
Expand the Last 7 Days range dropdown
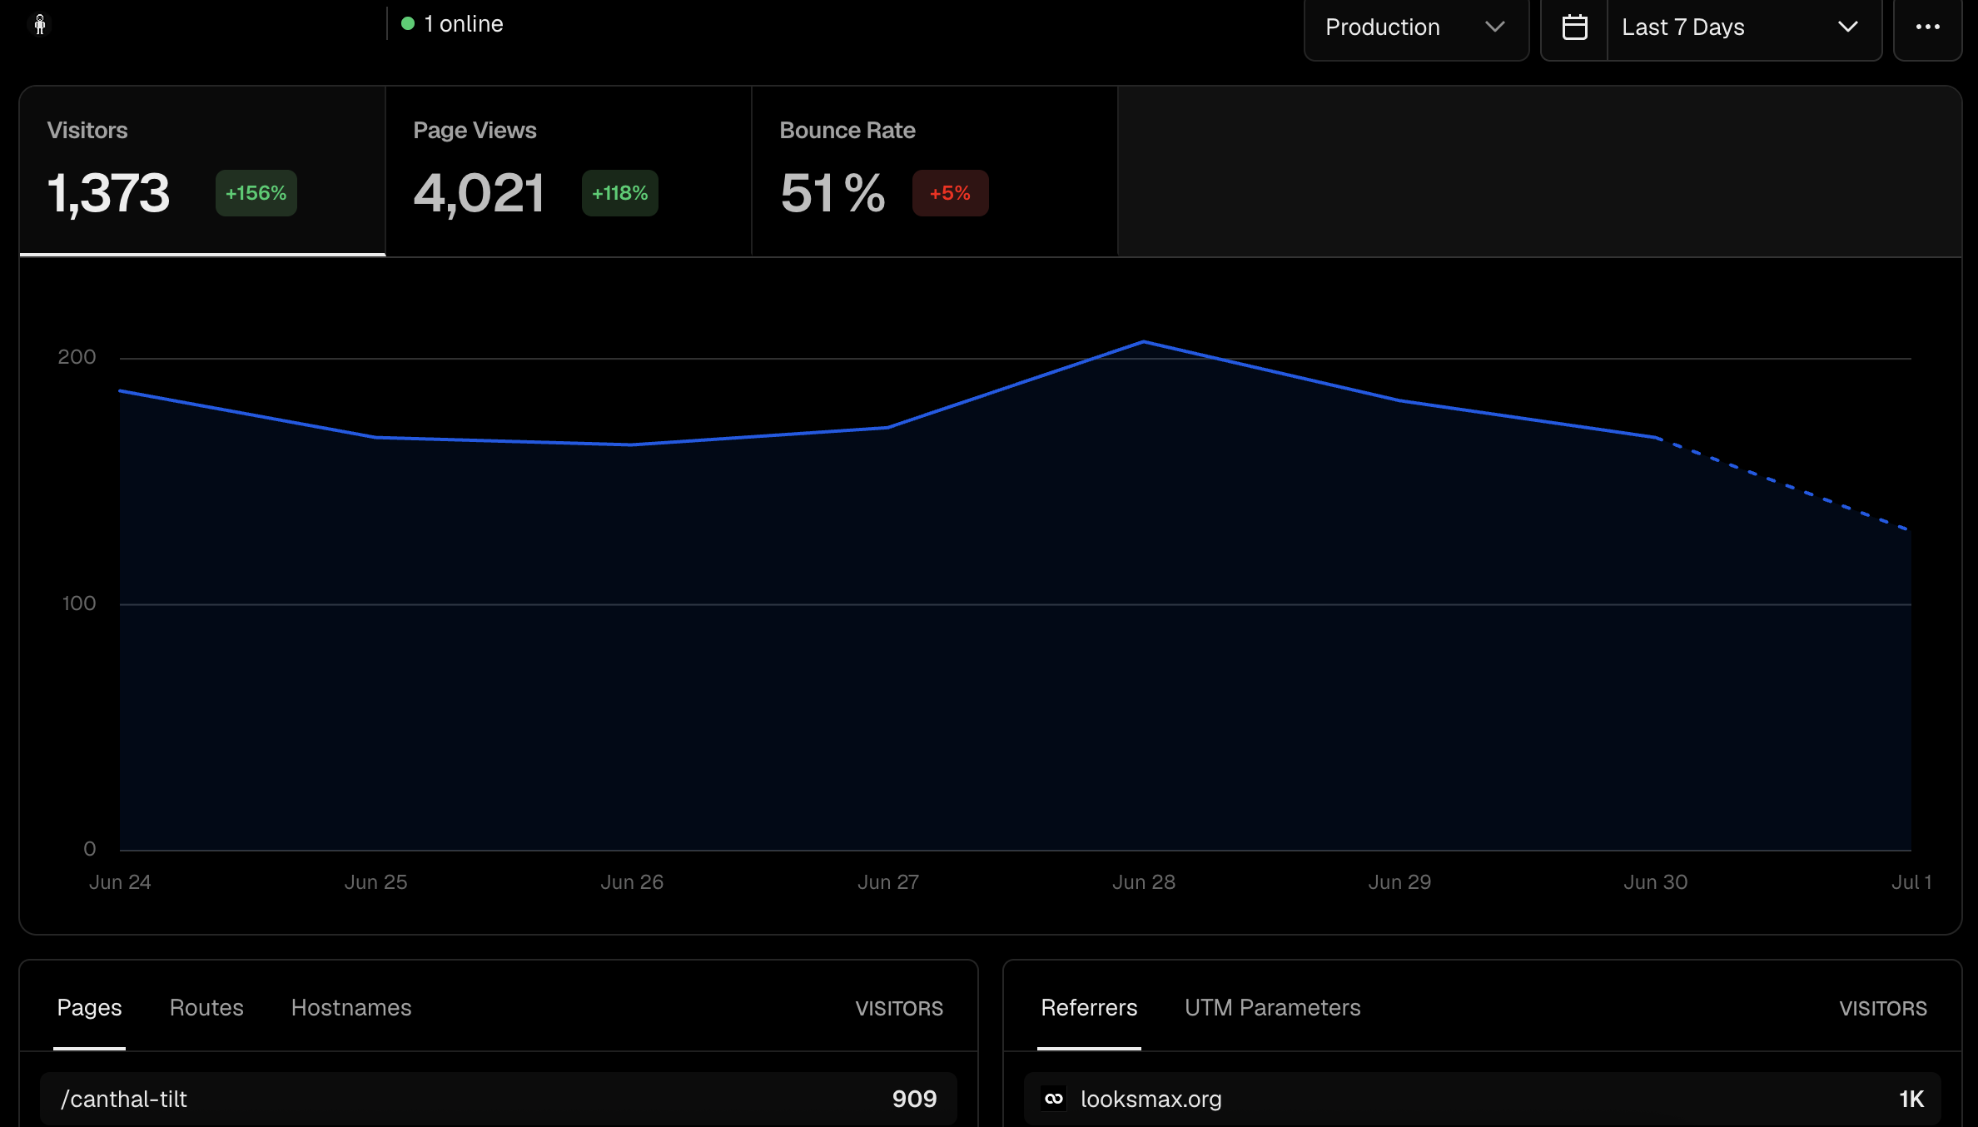(1744, 27)
